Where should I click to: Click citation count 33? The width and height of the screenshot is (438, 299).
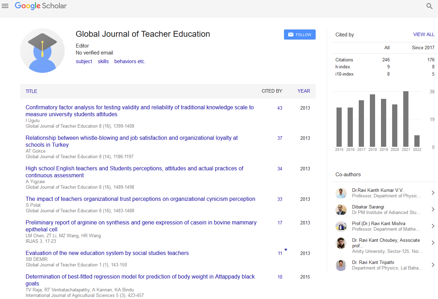[280, 199]
